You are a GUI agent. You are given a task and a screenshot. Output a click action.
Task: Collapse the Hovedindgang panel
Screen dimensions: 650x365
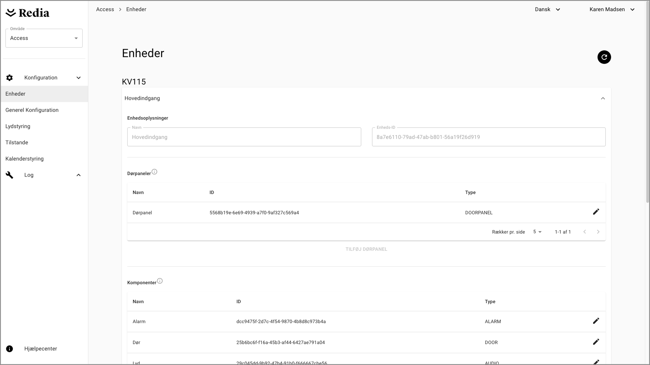pyautogui.click(x=602, y=98)
